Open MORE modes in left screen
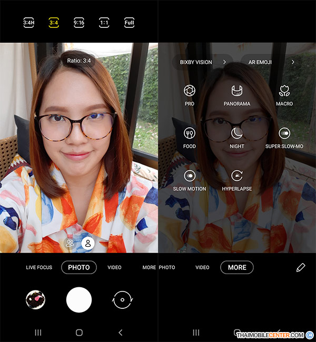The height and width of the screenshot is (342, 316). (x=149, y=267)
